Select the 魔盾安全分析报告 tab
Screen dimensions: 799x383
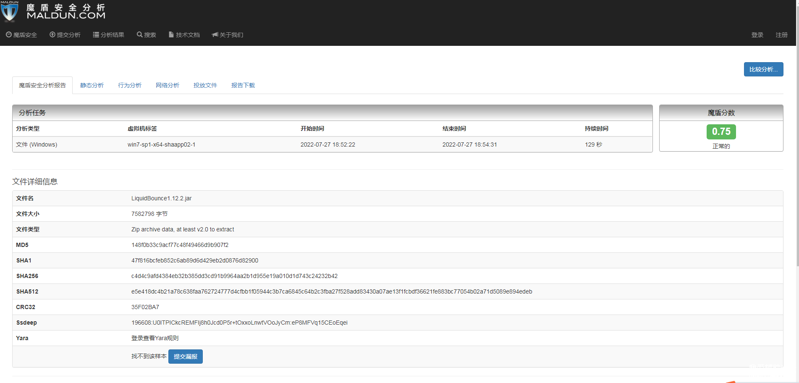tap(42, 85)
